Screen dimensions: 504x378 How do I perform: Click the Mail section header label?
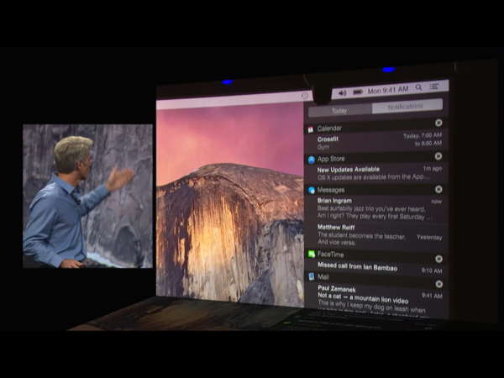pyautogui.click(x=323, y=276)
